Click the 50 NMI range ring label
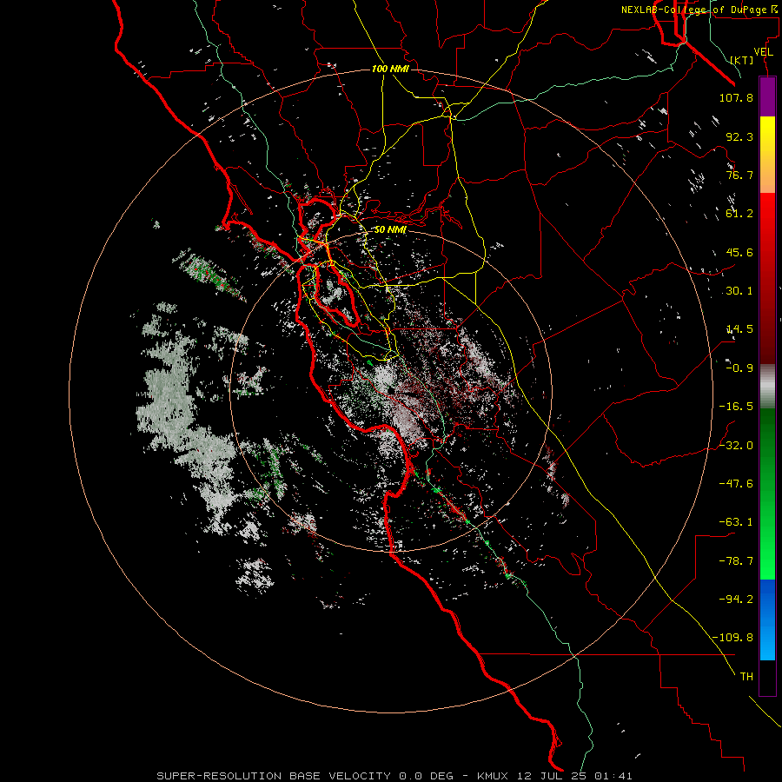This screenshot has width=782, height=782. (390, 230)
